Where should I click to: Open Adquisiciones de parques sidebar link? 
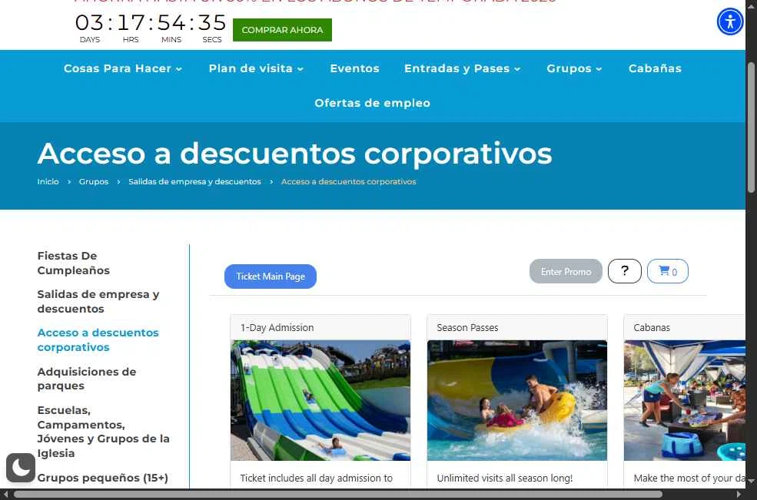point(87,379)
